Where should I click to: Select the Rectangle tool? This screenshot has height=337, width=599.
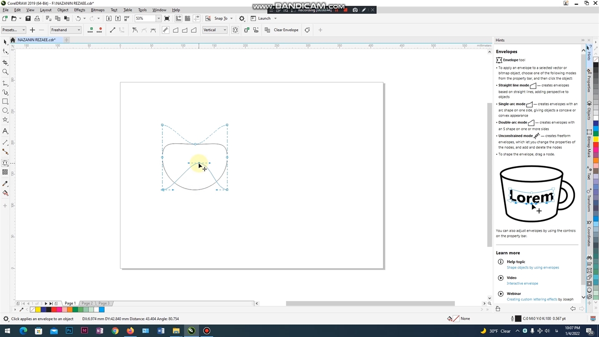tap(5, 102)
